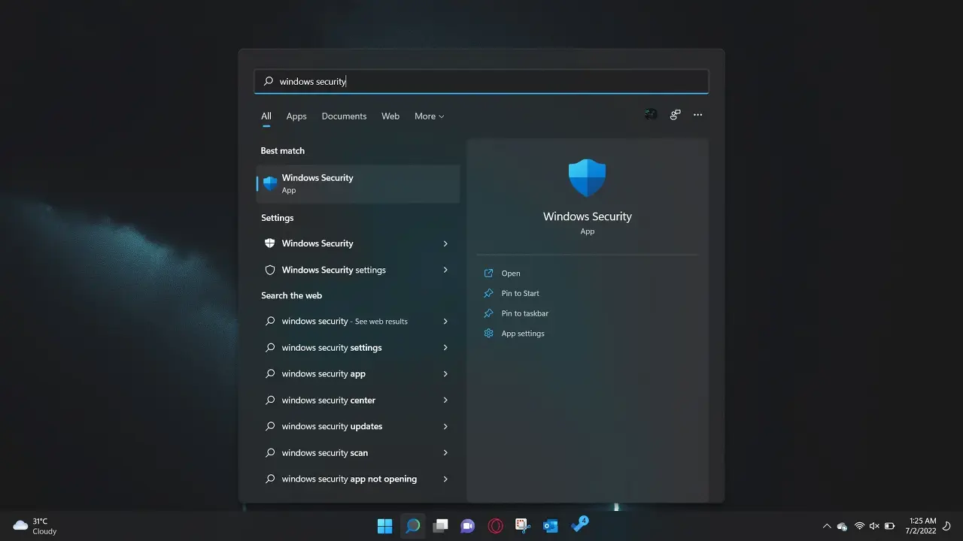Screen dimensions: 963x541
Task: Open Outlook from the taskbar
Action: pyautogui.click(x=551, y=526)
